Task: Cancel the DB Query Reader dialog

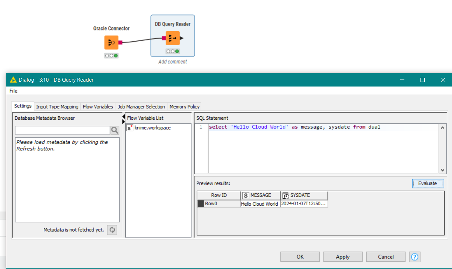Action: 385,256
